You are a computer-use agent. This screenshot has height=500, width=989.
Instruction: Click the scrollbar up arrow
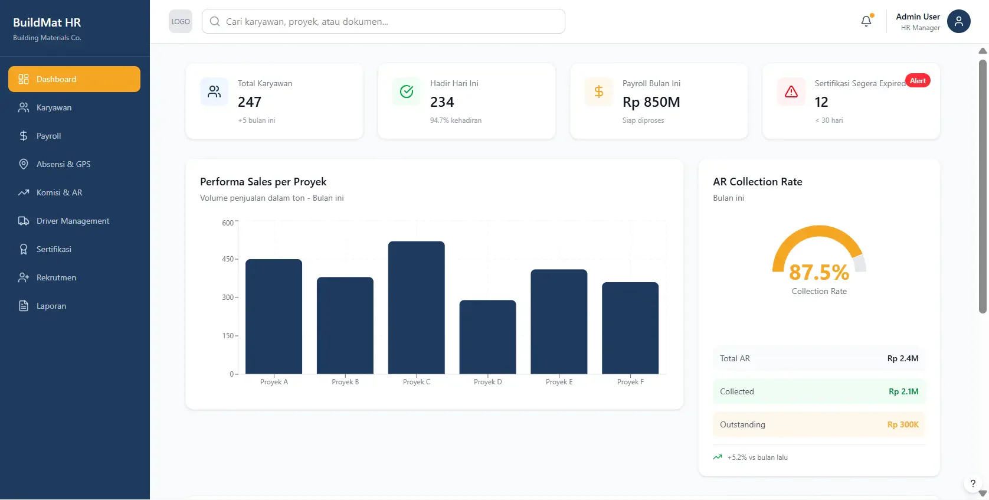[983, 51]
